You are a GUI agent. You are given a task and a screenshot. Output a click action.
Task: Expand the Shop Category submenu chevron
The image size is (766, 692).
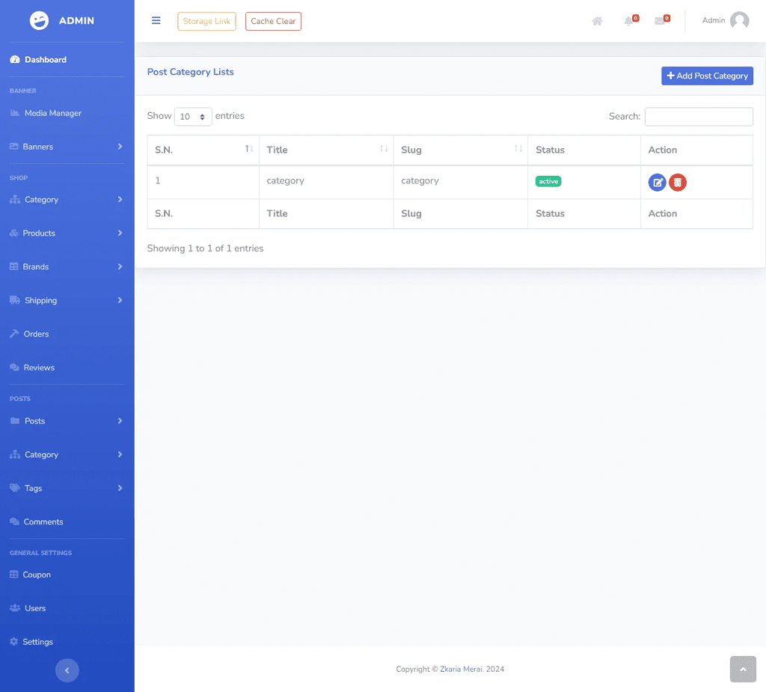click(120, 200)
